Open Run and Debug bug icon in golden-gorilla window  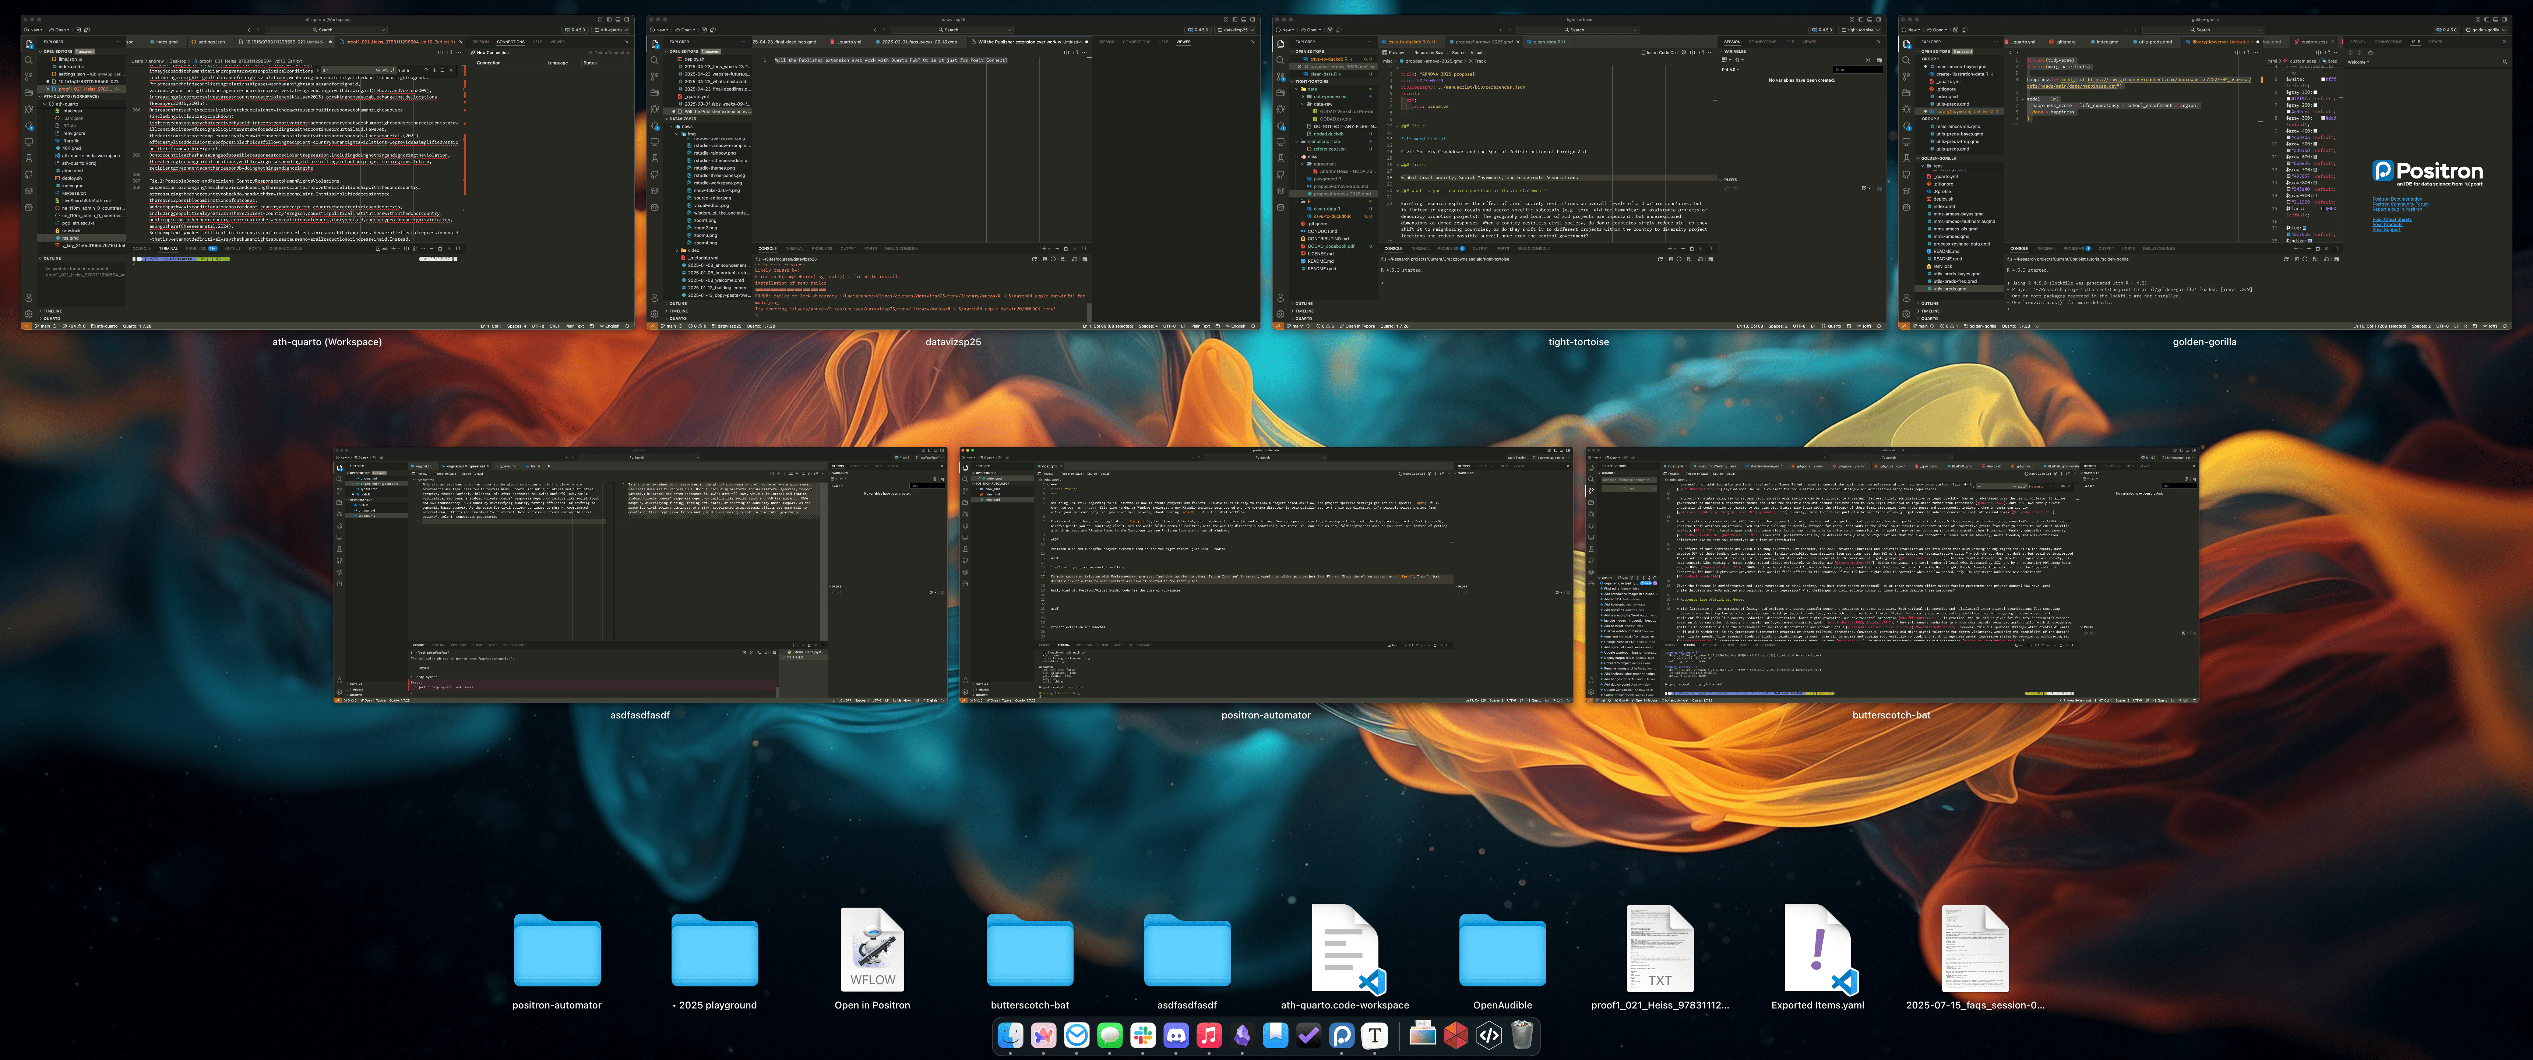point(1907,109)
